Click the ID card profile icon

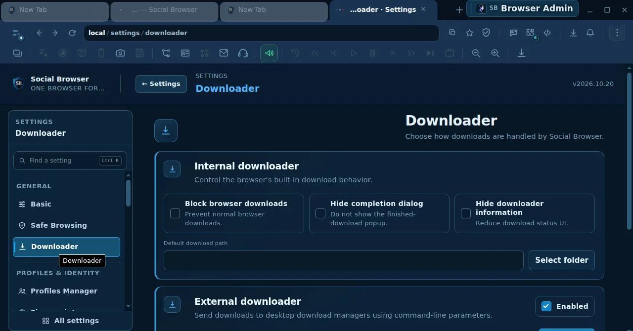coord(185,53)
